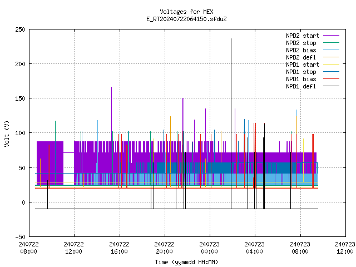
Task: Click the black NPD1 defl legend line
Action: point(331,86)
